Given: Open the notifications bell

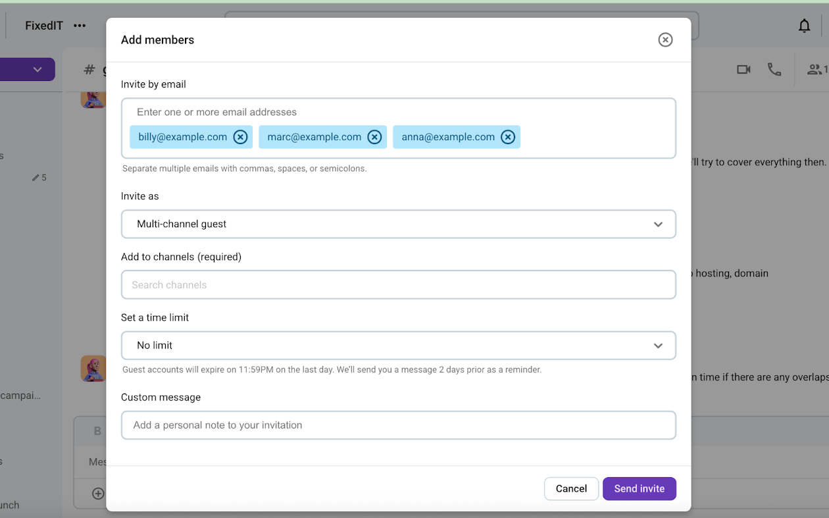Looking at the screenshot, I should tap(804, 26).
